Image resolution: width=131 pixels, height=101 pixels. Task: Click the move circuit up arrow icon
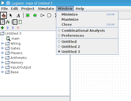point(8,28)
